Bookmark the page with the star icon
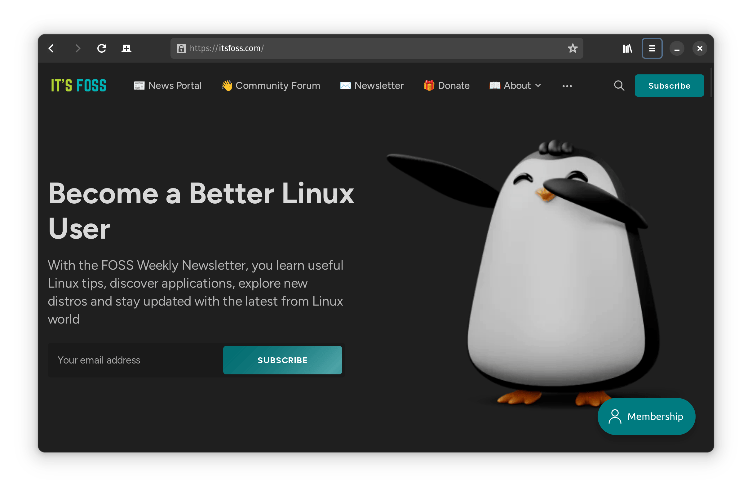The height and width of the screenshot is (494, 752). pos(573,48)
